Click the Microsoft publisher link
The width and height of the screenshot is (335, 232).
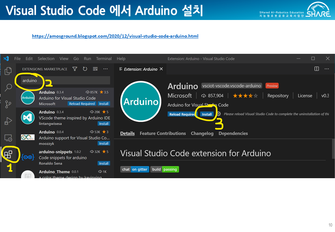coord(180,96)
